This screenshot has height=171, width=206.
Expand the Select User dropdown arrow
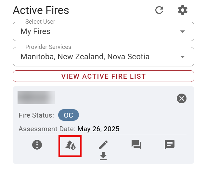click(x=183, y=31)
